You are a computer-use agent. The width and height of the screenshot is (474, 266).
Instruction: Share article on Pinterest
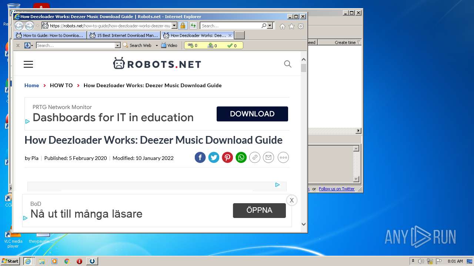click(227, 157)
